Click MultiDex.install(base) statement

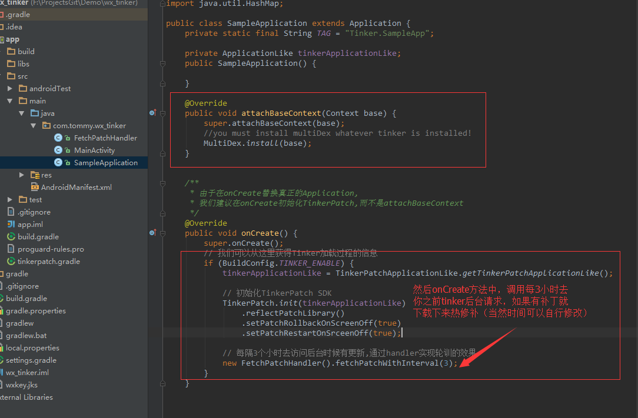257,143
